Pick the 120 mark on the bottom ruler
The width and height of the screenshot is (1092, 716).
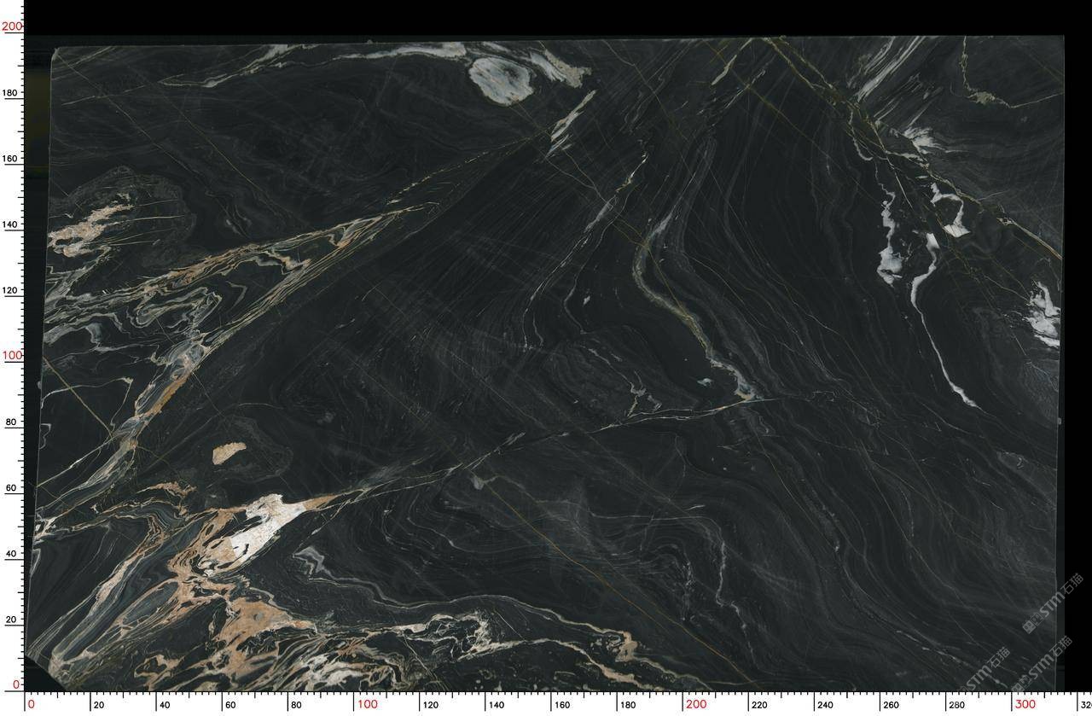(x=431, y=705)
